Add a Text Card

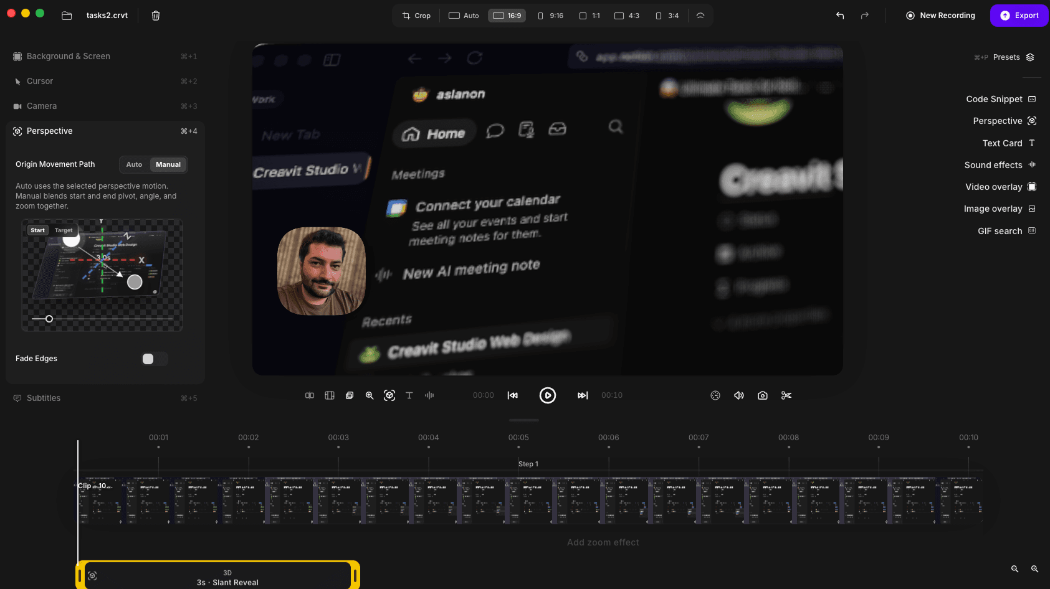(x=1009, y=143)
